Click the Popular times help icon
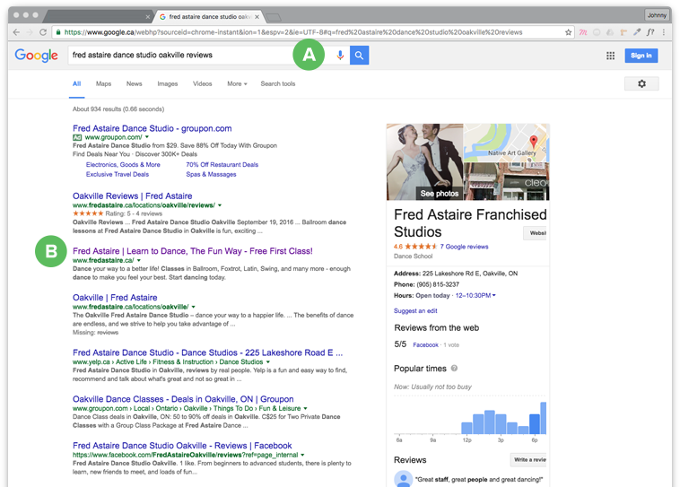 point(454,369)
